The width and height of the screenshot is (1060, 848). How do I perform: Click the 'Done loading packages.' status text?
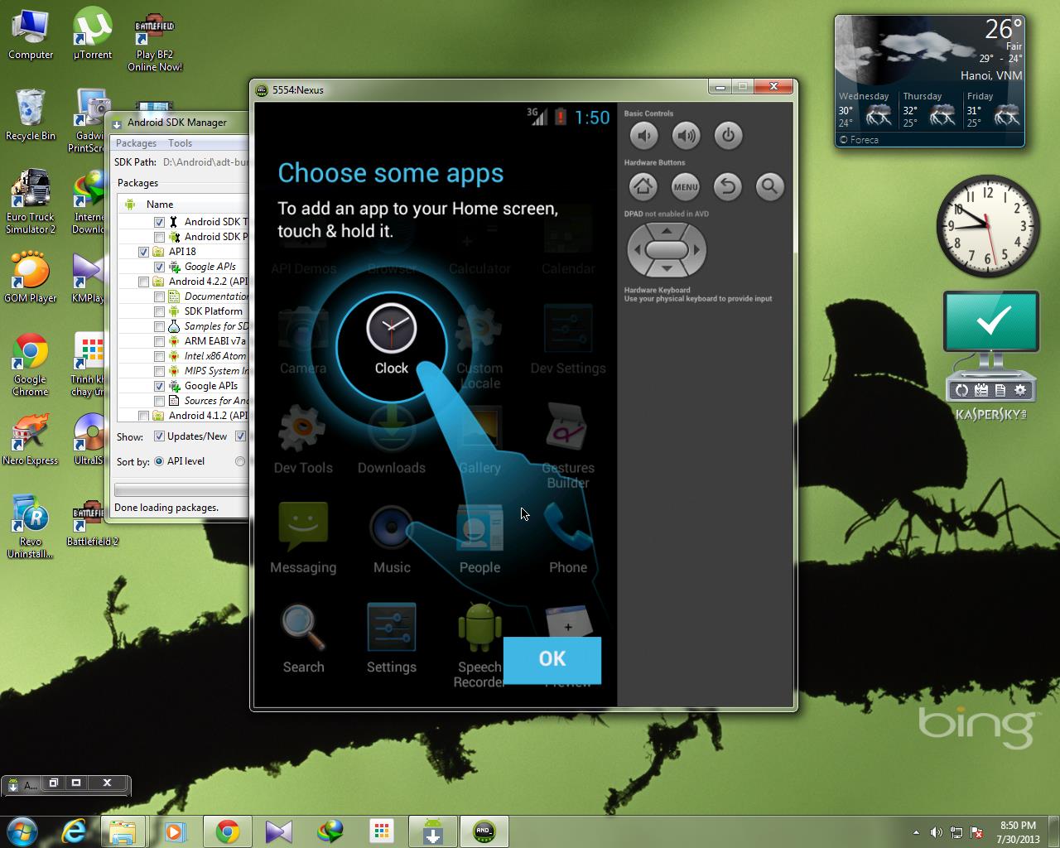click(166, 508)
